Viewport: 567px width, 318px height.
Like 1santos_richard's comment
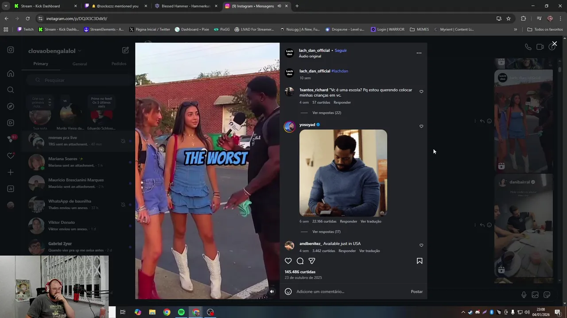point(421,91)
